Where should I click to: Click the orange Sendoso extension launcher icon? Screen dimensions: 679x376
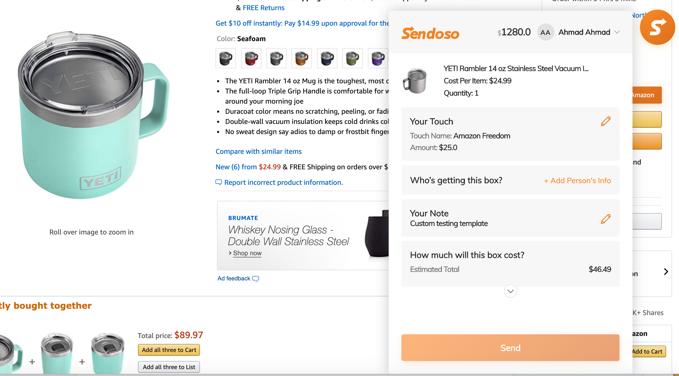coord(657,27)
